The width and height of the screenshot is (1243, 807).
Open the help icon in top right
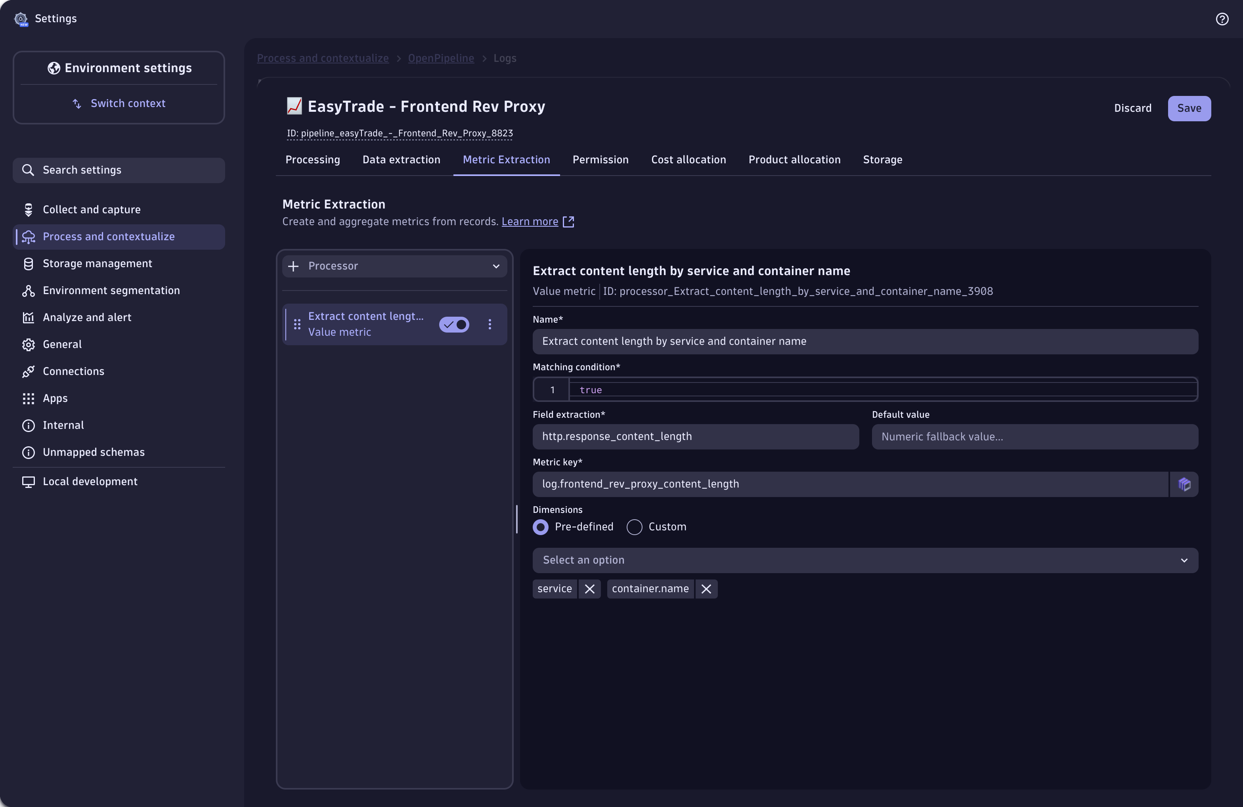point(1222,19)
